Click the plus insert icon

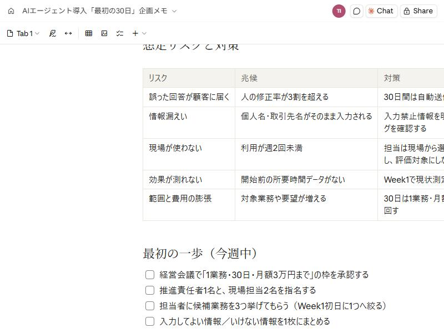pyautogui.click(x=135, y=33)
